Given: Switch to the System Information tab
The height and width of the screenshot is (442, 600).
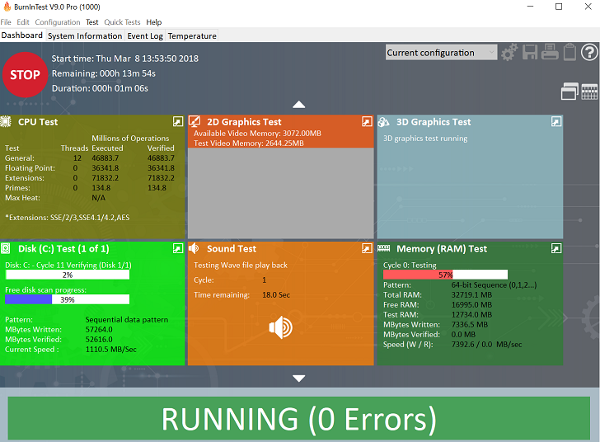Looking at the screenshot, I should (x=85, y=36).
